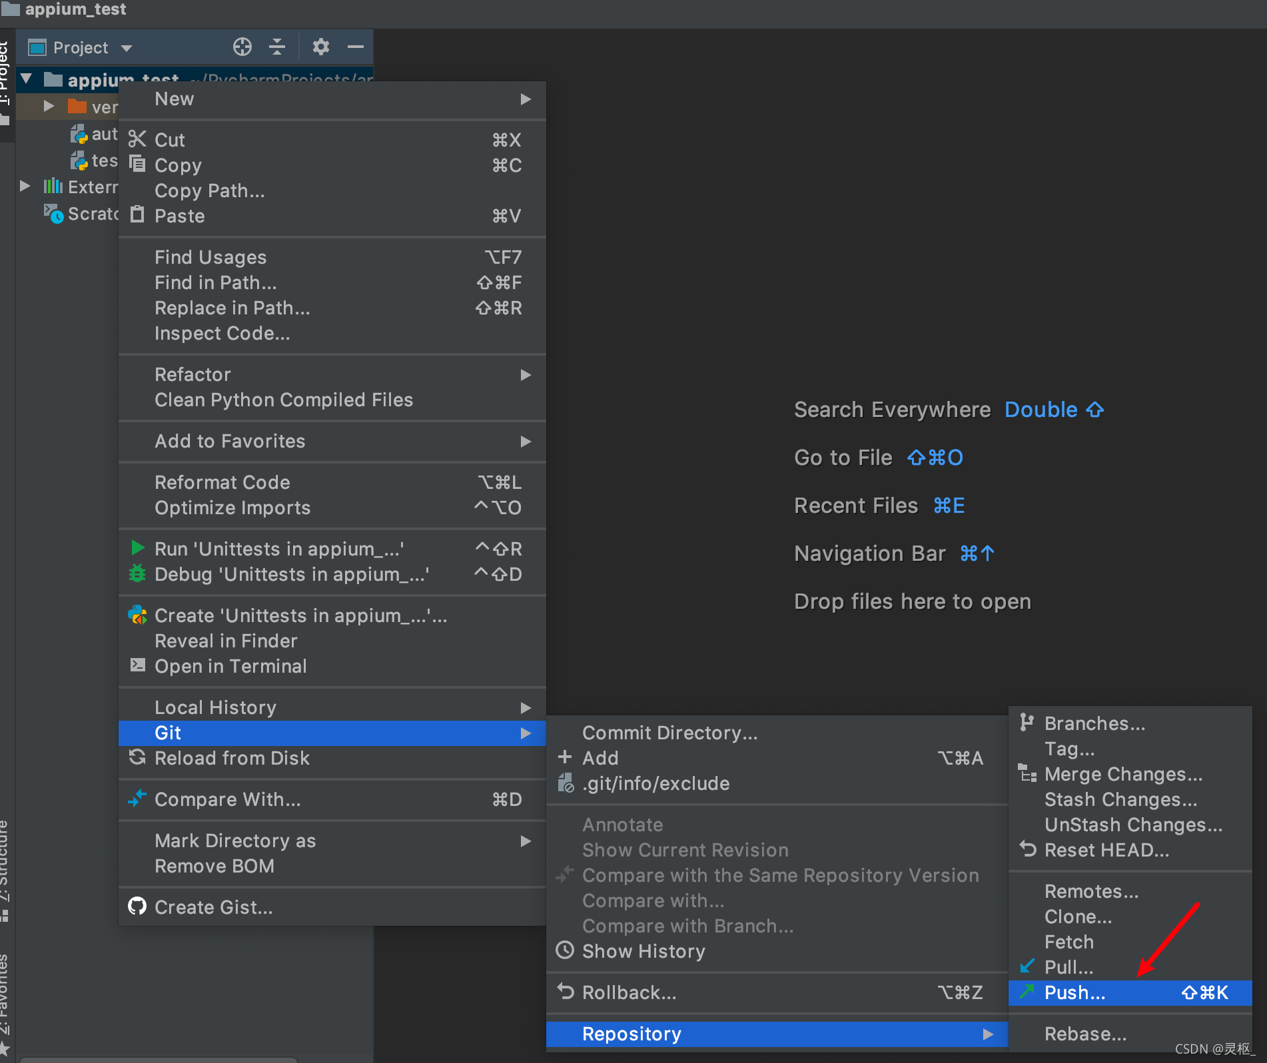Choose Find Usages

coord(332,257)
